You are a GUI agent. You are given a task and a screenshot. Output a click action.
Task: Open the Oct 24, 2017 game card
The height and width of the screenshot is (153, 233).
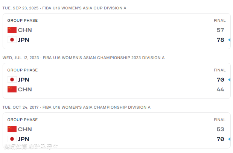point(117,130)
